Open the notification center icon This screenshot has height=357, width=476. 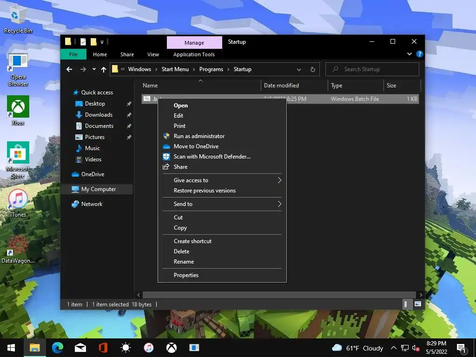461,348
